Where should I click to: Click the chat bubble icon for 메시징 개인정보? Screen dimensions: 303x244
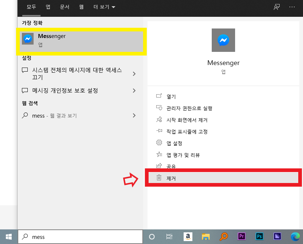25,90
